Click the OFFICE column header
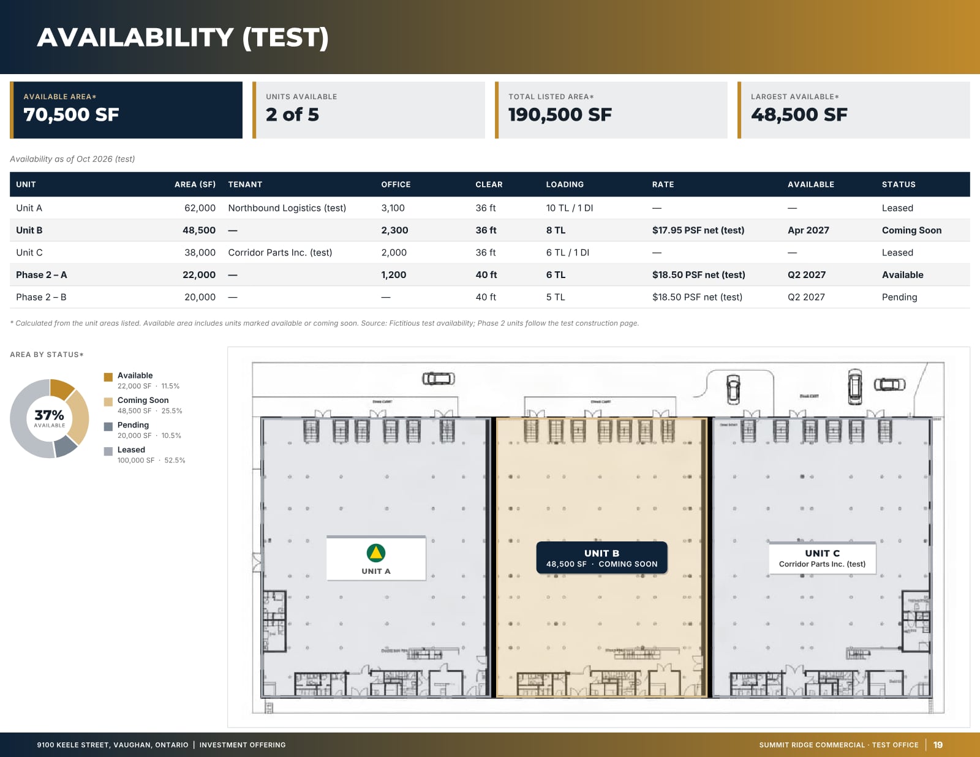Screen dimensions: 980x757 pos(396,184)
